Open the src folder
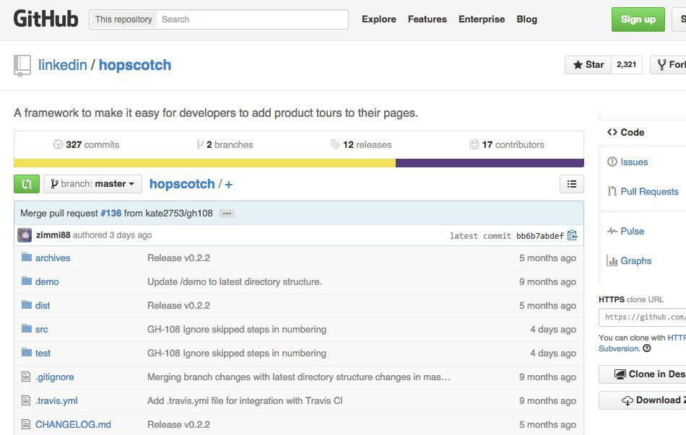 coord(41,329)
